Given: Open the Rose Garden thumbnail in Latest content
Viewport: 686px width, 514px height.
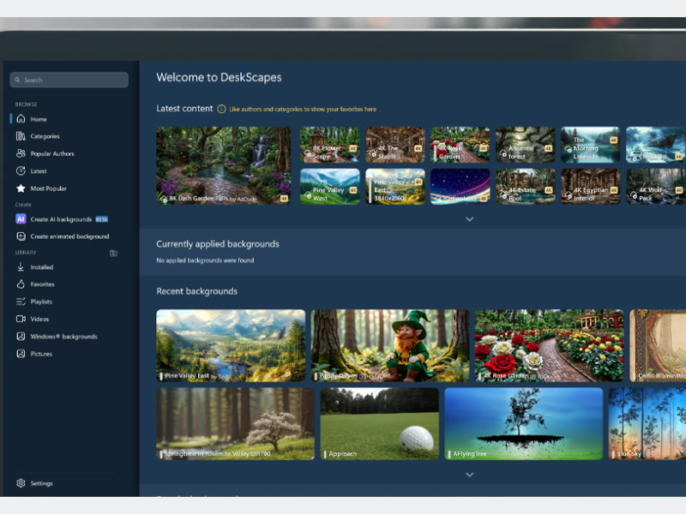Looking at the screenshot, I should (x=460, y=145).
